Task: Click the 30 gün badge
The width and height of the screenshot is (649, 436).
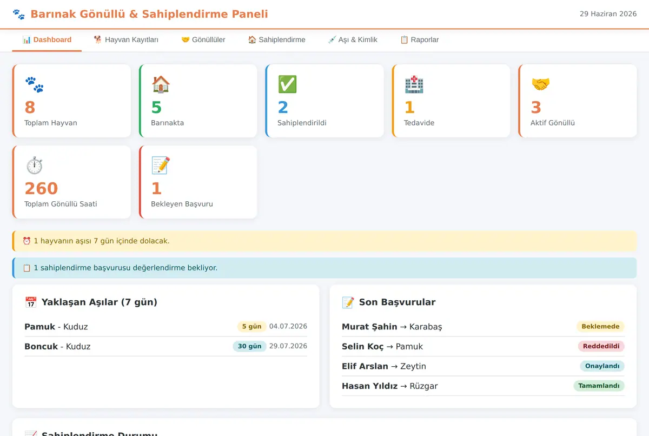Action: click(249, 346)
